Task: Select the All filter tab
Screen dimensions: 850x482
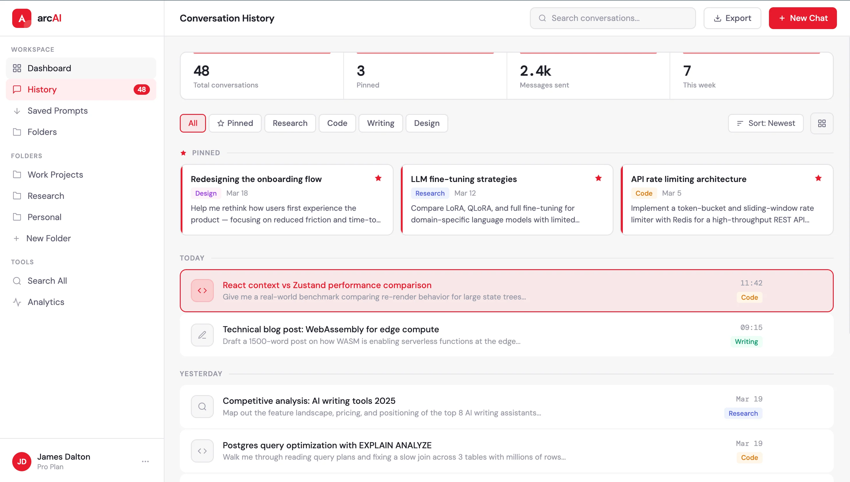Action: (x=193, y=123)
